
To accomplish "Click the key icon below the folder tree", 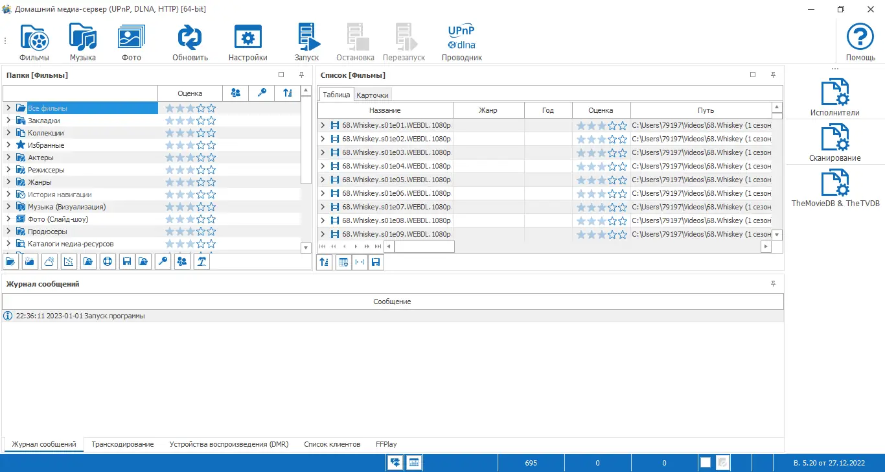I will (x=163, y=262).
